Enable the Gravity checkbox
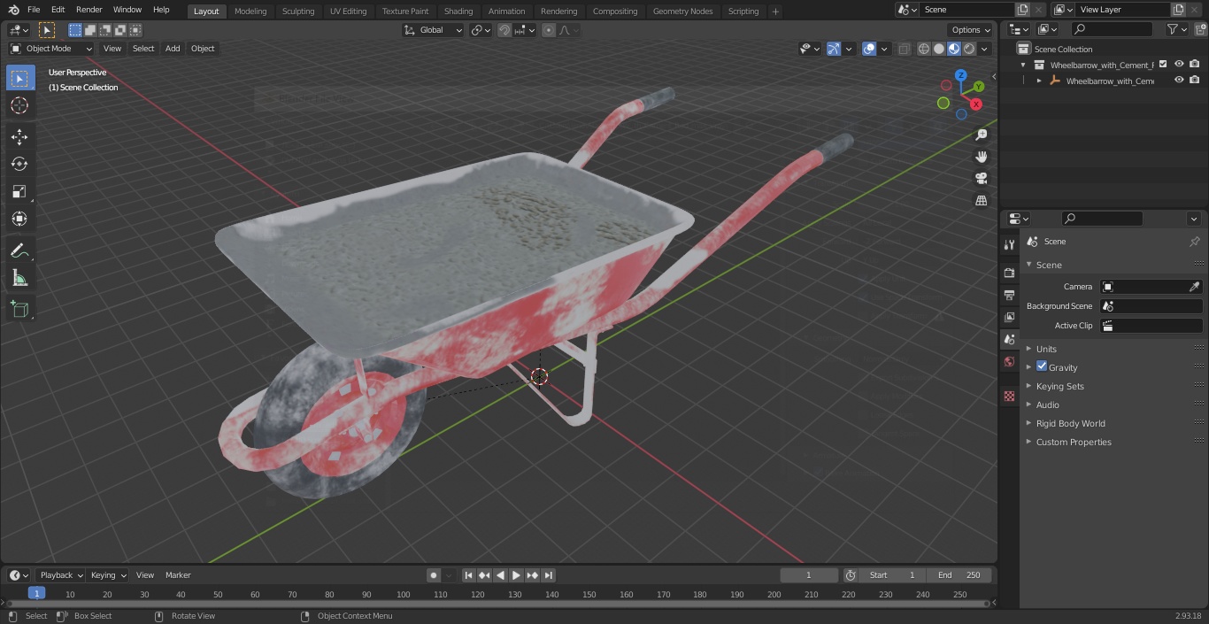Image resolution: width=1209 pixels, height=624 pixels. coord(1042,366)
